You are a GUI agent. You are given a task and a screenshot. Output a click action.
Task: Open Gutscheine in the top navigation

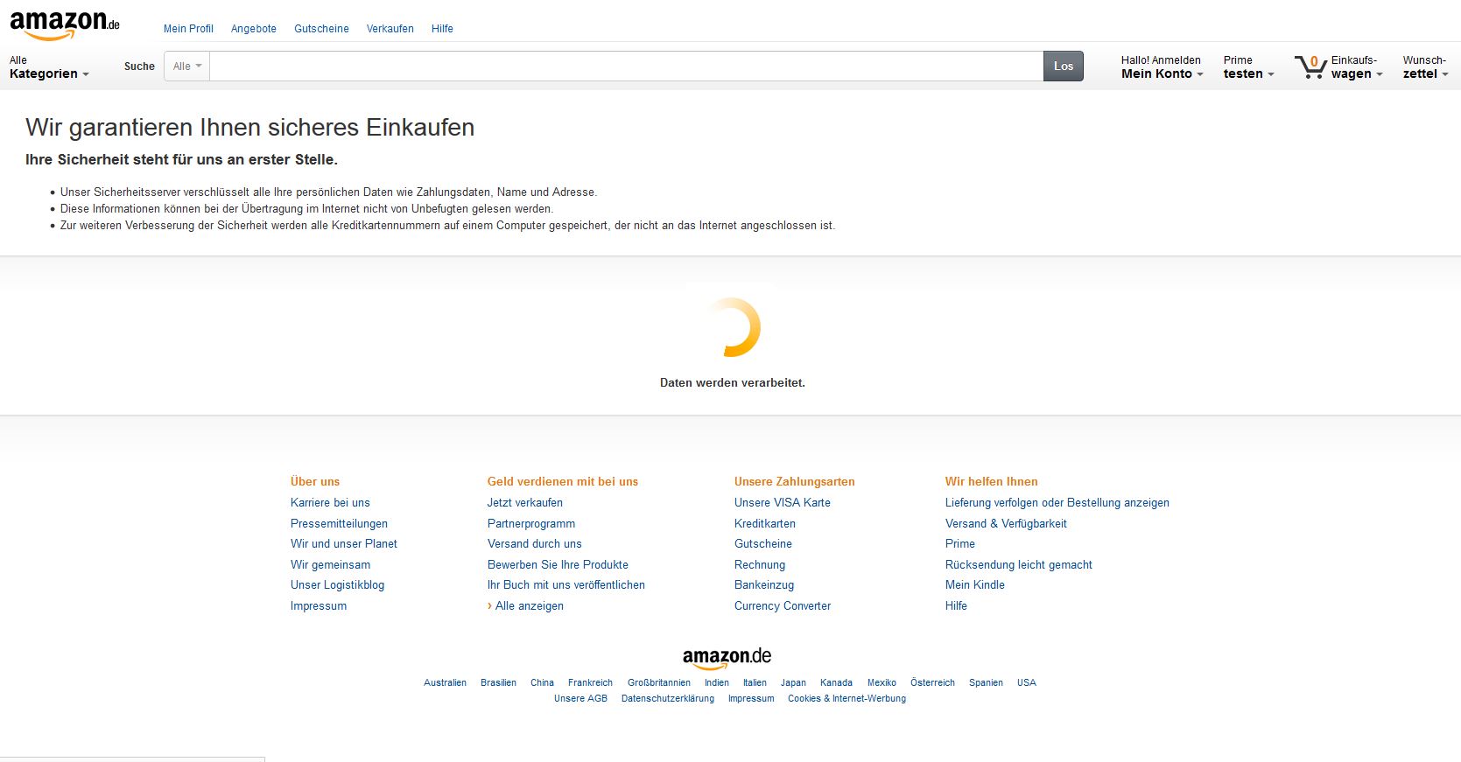pyautogui.click(x=321, y=29)
